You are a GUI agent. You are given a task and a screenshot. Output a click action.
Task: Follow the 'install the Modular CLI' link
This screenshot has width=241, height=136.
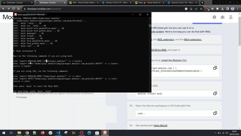point(174,60)
